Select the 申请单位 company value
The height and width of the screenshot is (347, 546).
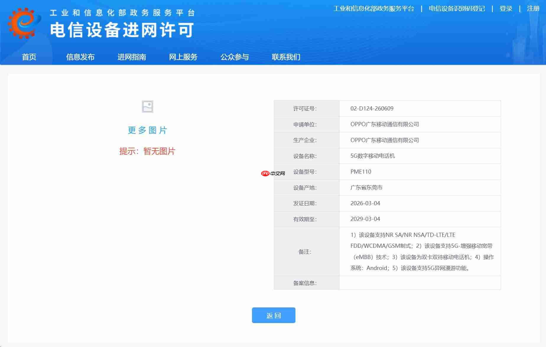(385, 124)
